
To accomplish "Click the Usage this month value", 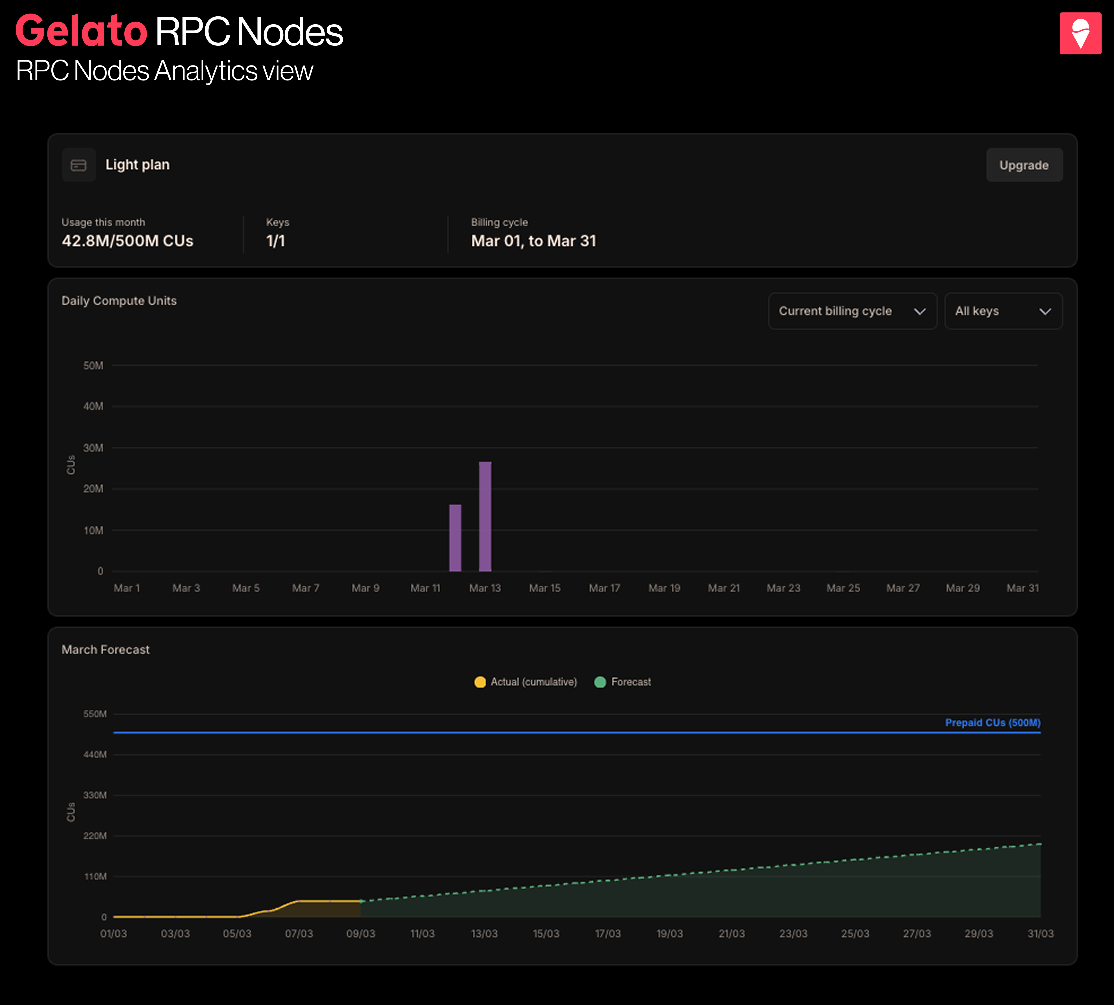I will pos(128,241).
